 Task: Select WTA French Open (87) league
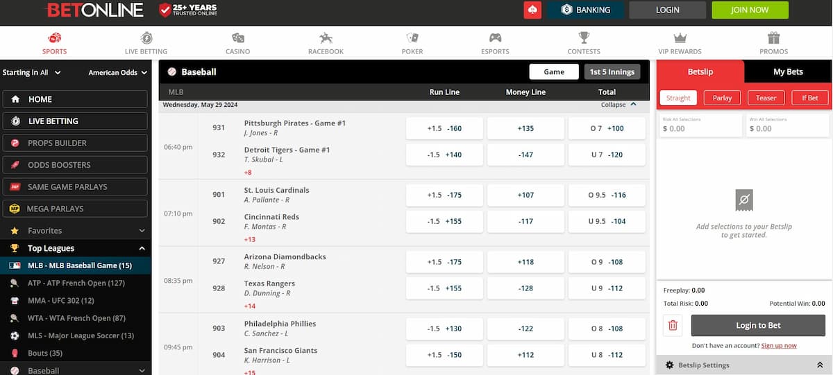point(75,318)
